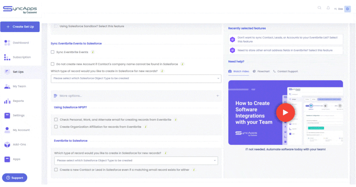Expand the More options section
356x187 pixels.
point(136,96)
